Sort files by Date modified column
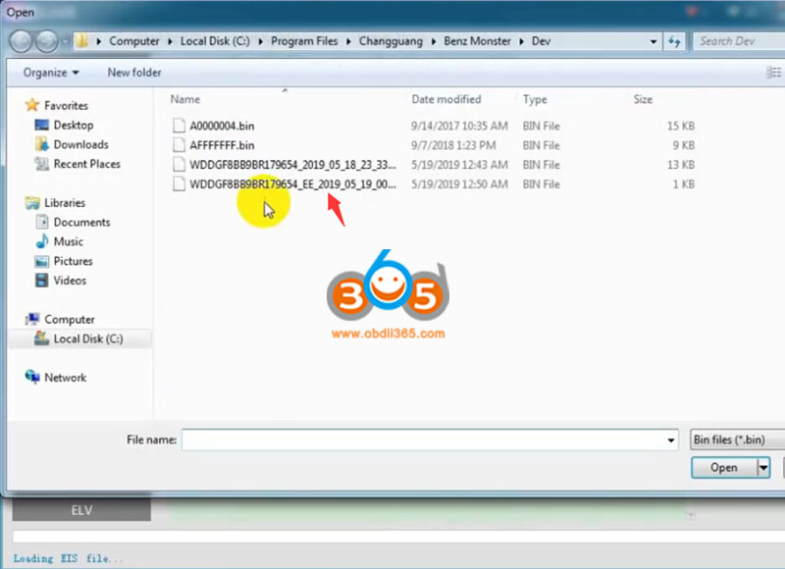 click(x=446, y=99)
